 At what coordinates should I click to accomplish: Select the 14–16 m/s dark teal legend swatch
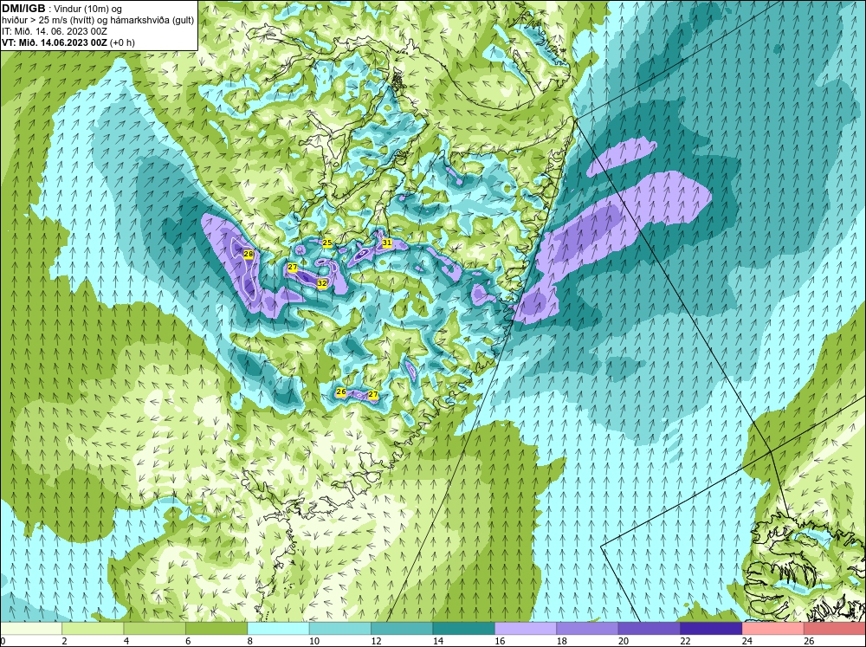[464, 629]
